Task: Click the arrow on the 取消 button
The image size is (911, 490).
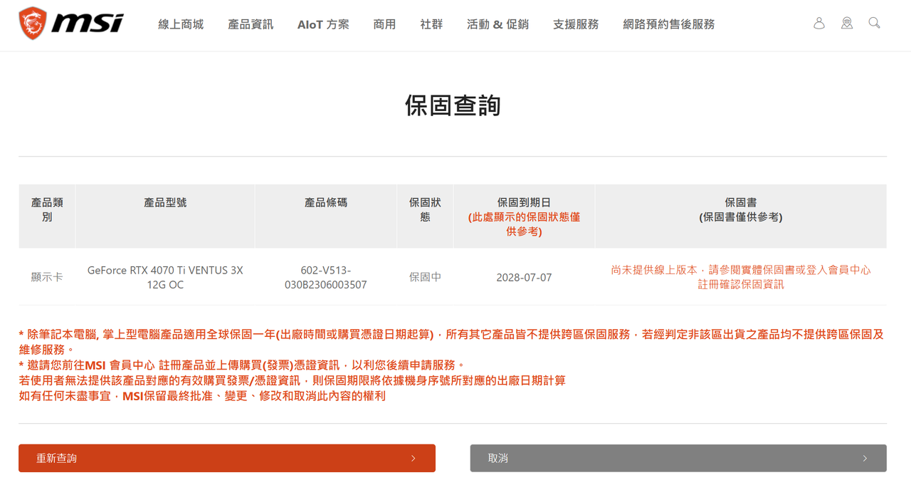Action: coord(865,459)
